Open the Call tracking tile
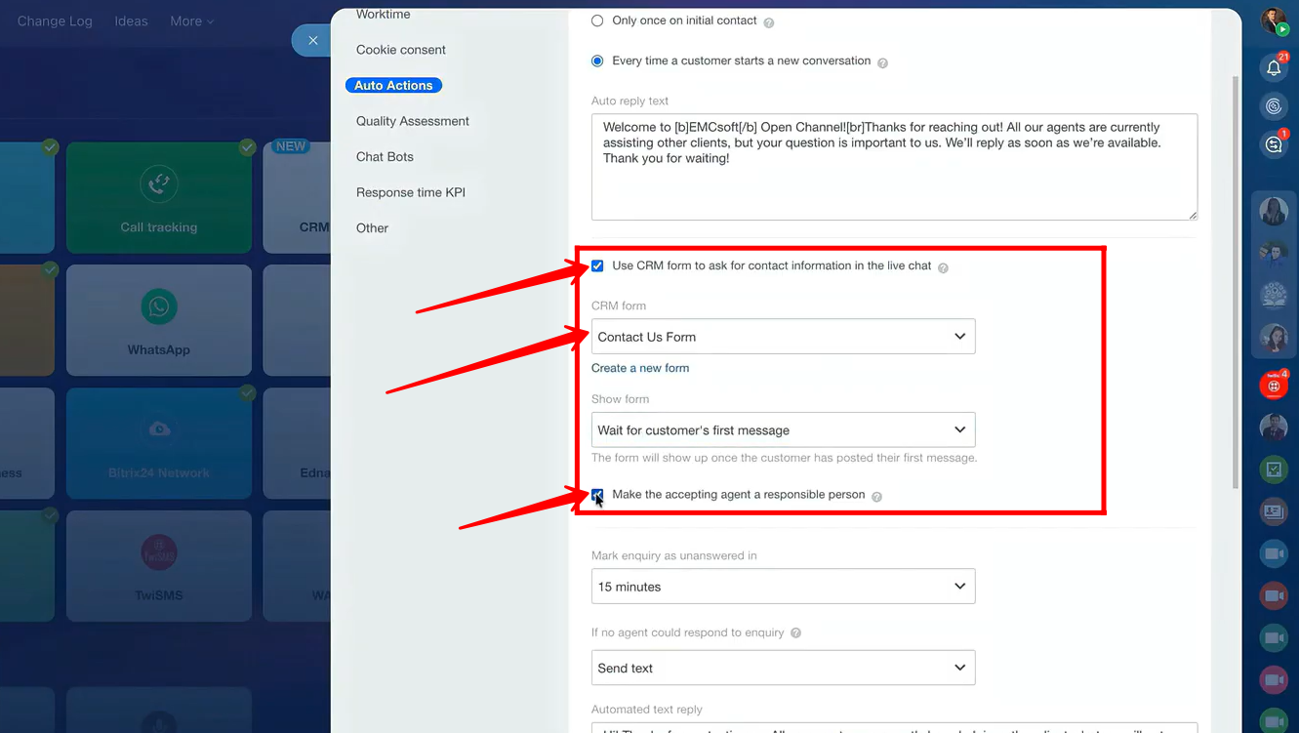 pyautogui.click(x=158, y=198)
